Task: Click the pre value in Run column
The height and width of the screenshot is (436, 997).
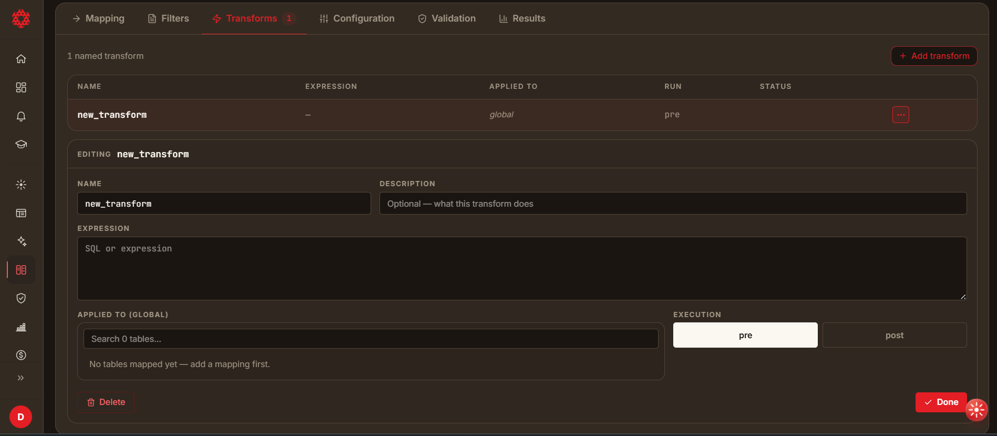Action: pos(672,115)
